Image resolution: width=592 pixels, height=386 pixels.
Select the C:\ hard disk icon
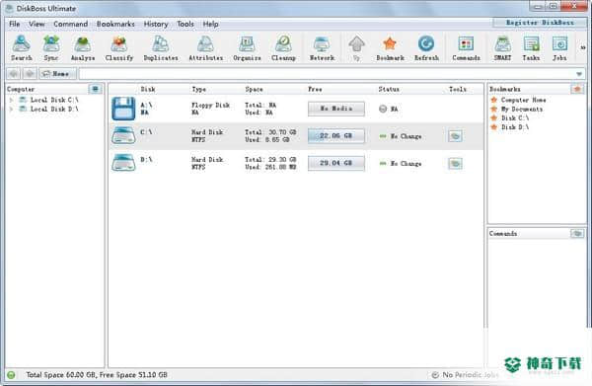tap(123, 135)
